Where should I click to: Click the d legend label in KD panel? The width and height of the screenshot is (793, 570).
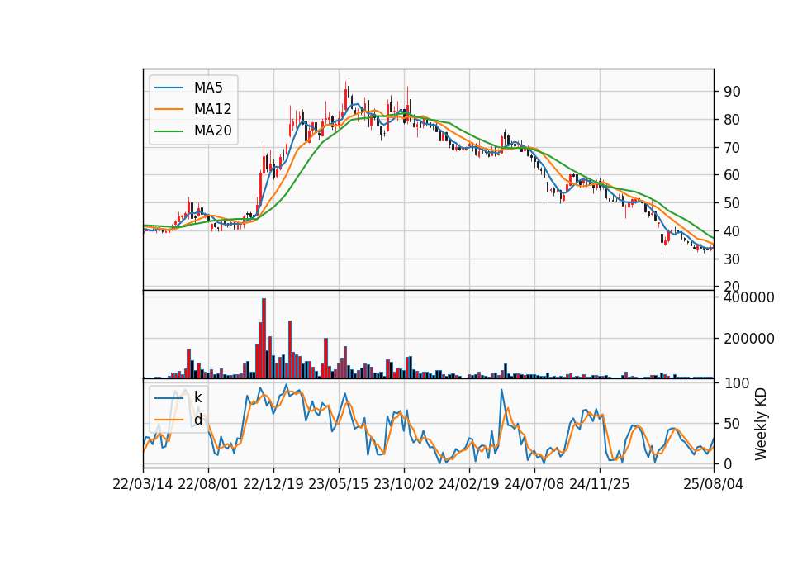197,420
